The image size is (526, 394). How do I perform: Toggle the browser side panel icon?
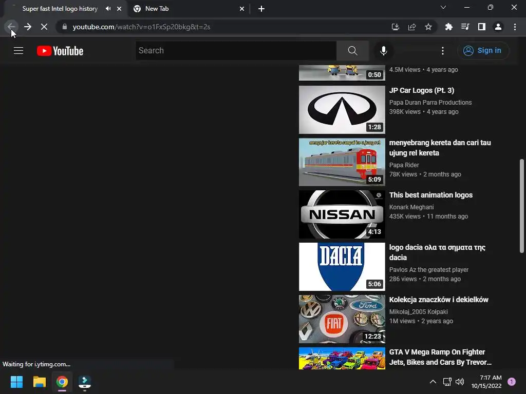point(482,27)
